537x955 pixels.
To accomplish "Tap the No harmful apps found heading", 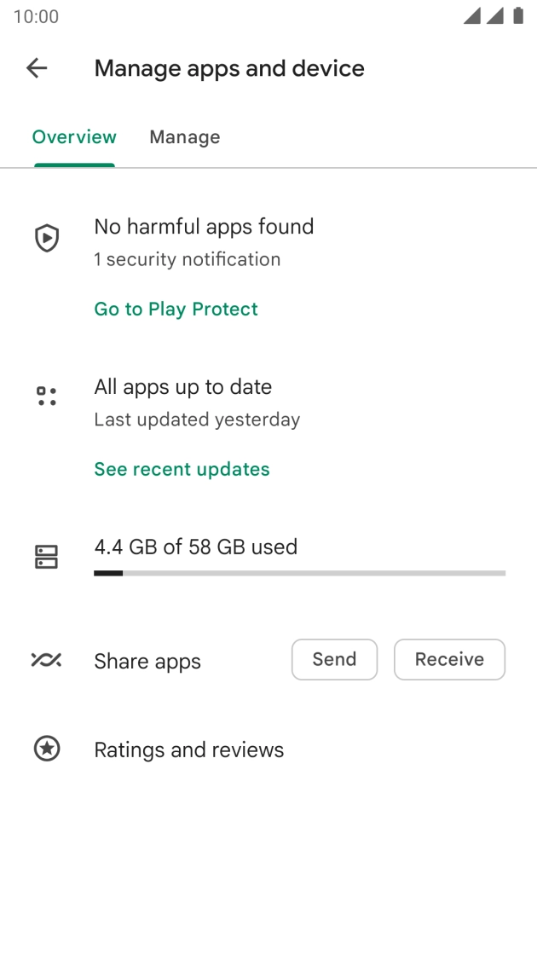I will (204, 226).
